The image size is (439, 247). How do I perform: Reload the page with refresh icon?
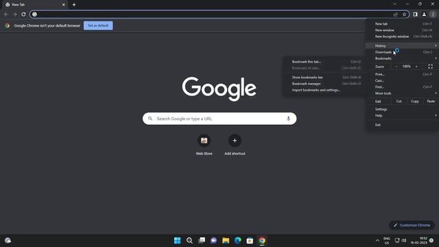tap(23, 14)
